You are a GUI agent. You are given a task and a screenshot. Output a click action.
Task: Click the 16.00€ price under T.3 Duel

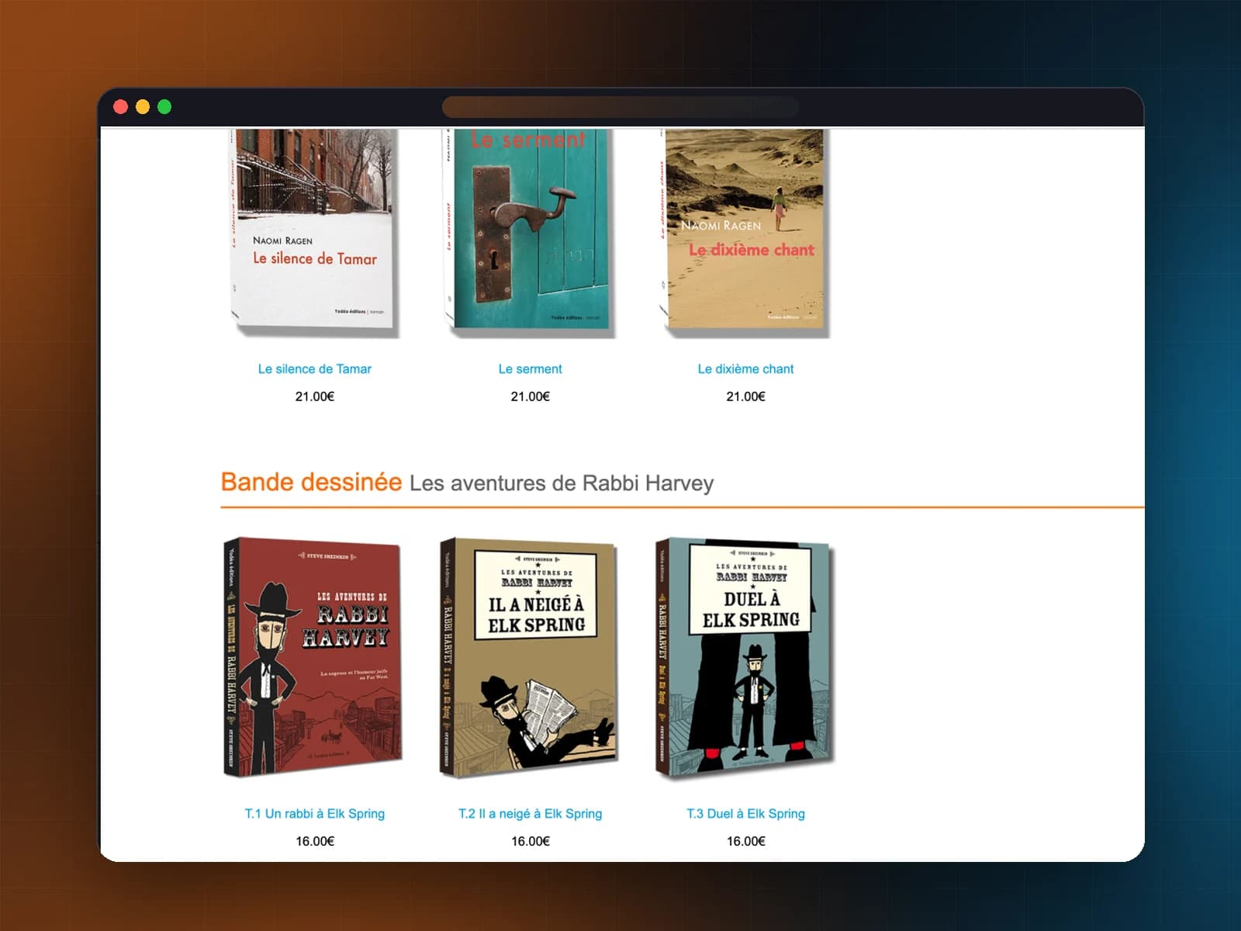[x=745, y=841]
